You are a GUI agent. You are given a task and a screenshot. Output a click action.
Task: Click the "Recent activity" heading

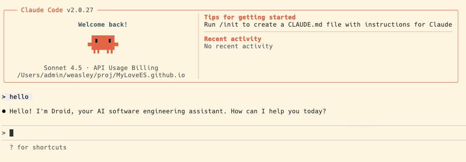pyautogui.click(x=232, y=39)
